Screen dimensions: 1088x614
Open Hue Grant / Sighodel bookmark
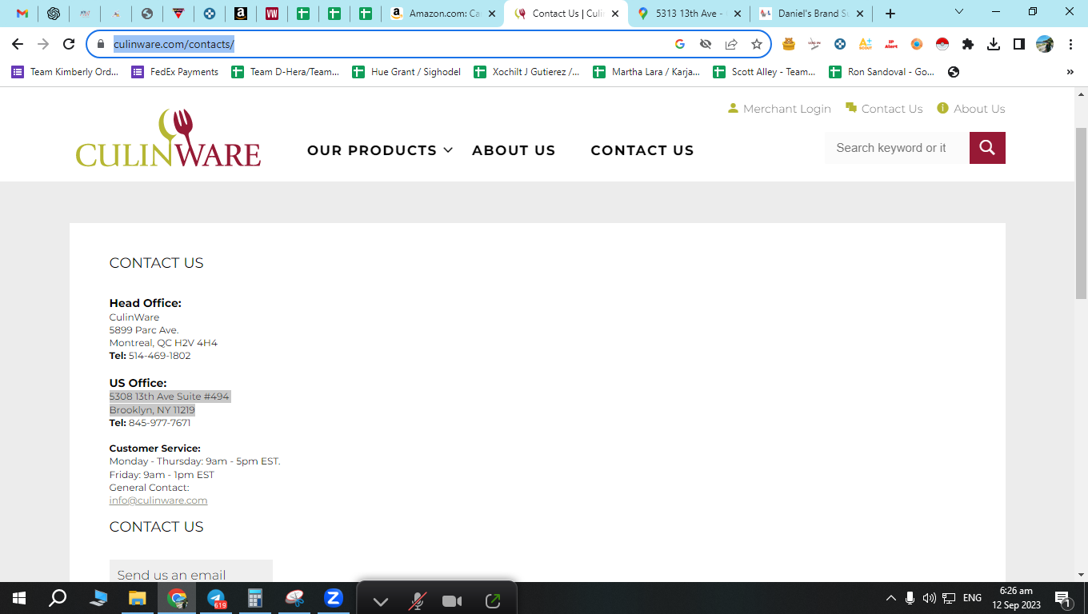pos(406,72)
